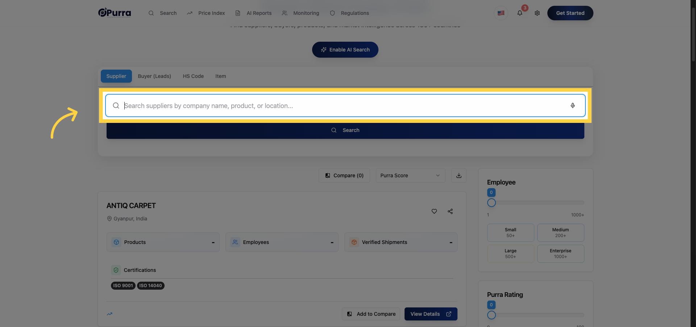
Task: Click the US flag language selector
Action: tap(501, 13)
